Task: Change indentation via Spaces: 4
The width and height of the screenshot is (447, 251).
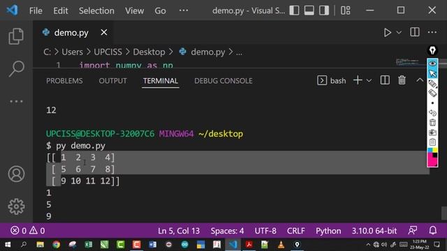Action: pyautogui.click(x=227, y=231)
